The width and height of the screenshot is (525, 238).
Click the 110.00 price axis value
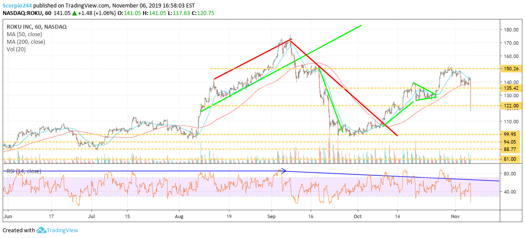pyautogui.click(x=512, y=121)
